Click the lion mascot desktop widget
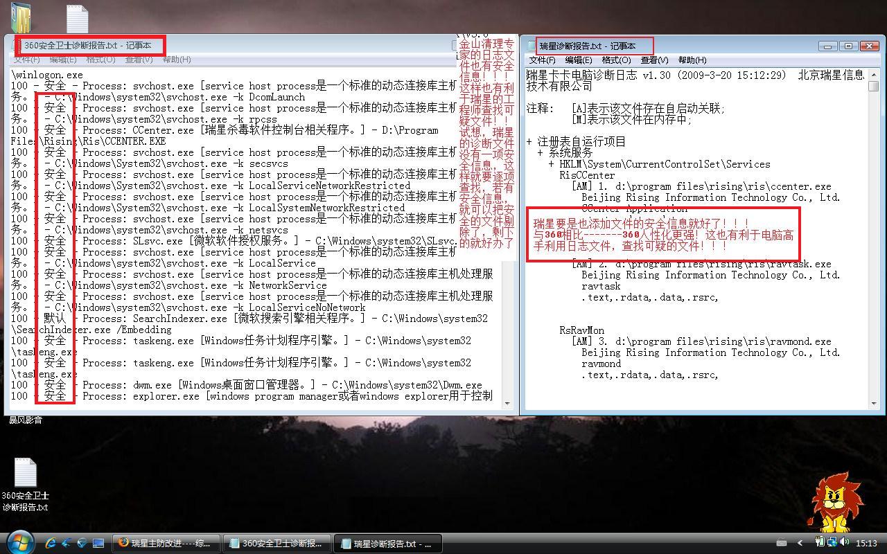The image size is (887, 554). 836,502
